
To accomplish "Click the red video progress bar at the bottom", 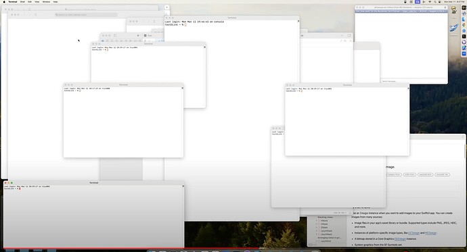I will point(131,248).
